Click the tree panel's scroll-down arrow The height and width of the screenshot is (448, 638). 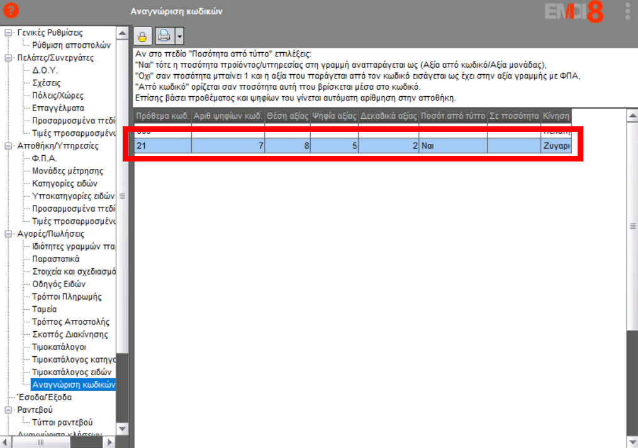point(122,429)
